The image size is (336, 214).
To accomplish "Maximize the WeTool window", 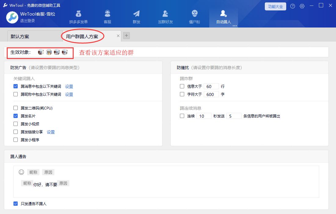I will click(321, 6).
